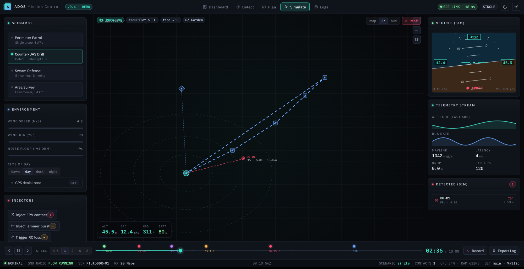Screen dimensions: 524x269
Task: Jump to RTL timeline marker
Action: point(354,246)
